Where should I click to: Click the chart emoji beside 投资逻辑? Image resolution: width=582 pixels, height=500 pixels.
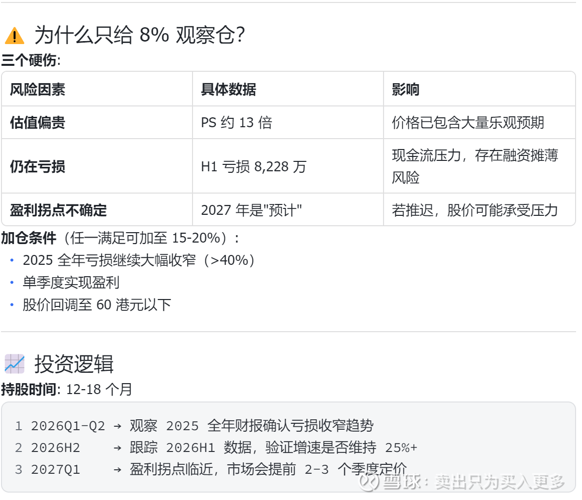click(14, 364)
